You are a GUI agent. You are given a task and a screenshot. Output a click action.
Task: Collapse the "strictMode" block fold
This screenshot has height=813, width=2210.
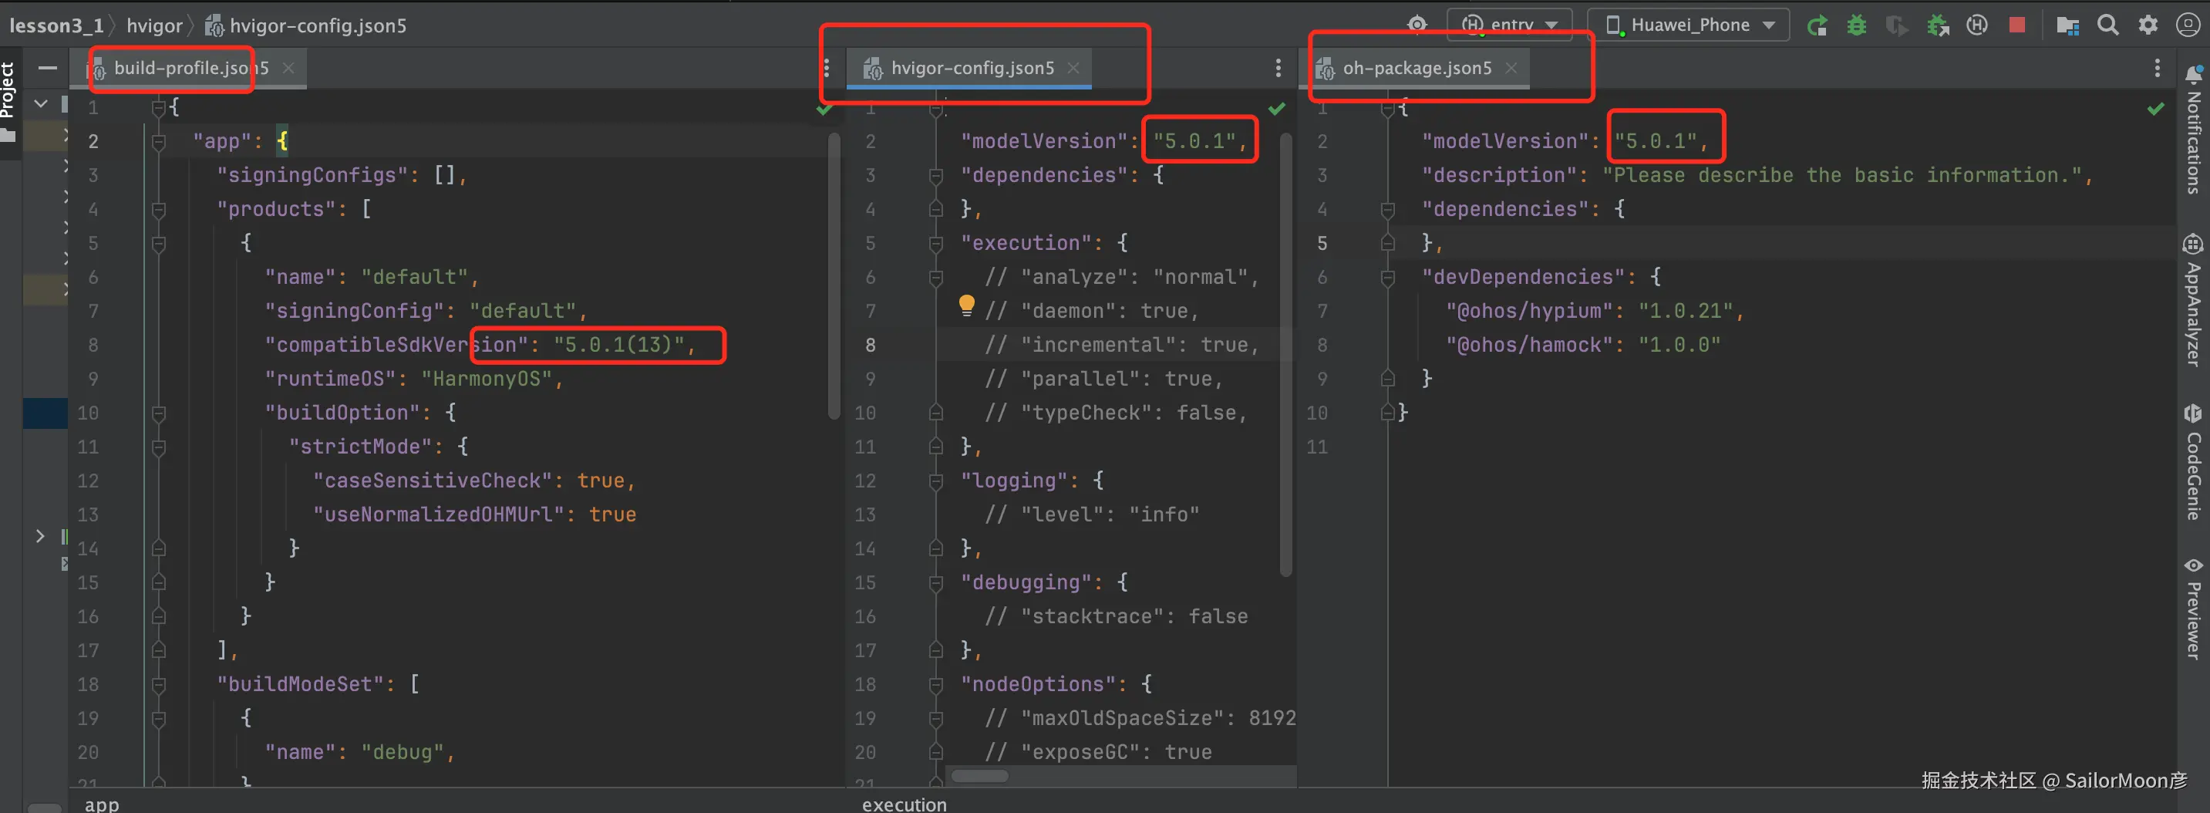(x=159, y=447)
